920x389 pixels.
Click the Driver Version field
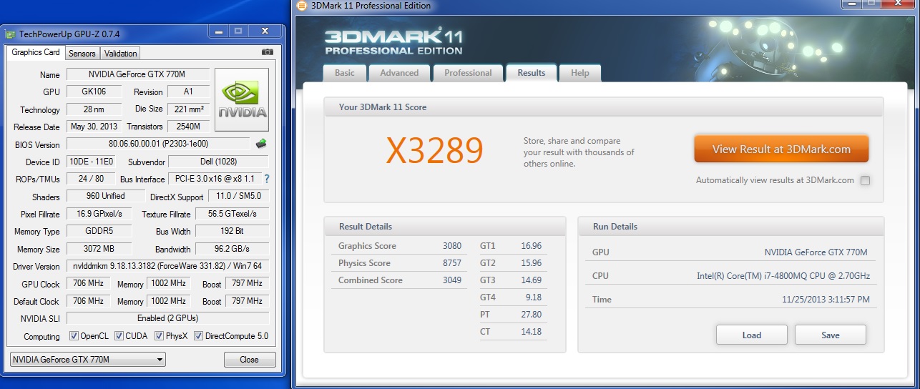[168, 266]
